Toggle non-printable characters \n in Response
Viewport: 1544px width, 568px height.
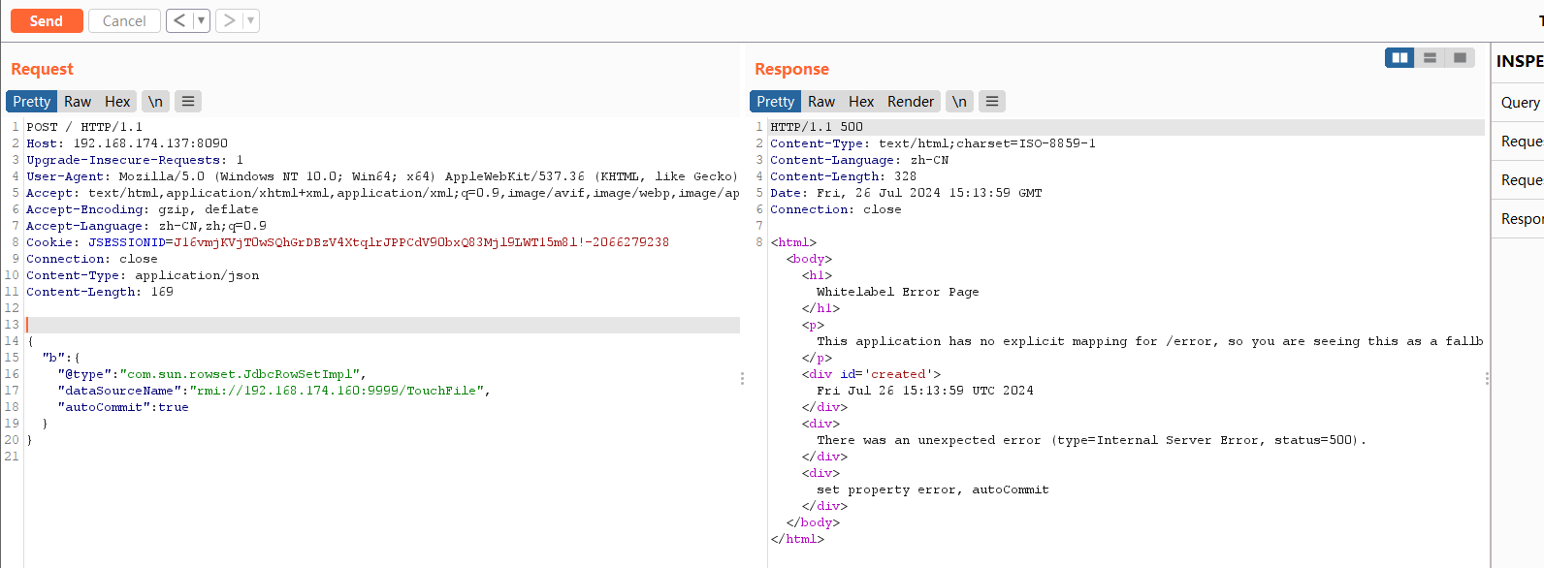point(959,101)
